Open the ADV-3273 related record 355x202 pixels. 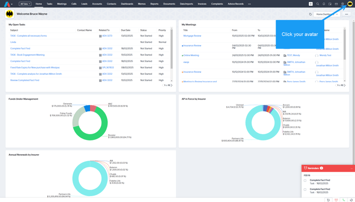107,36
